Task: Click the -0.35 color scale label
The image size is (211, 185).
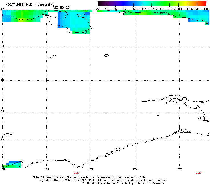Action: pyautogui.click(x=134, y=9)
